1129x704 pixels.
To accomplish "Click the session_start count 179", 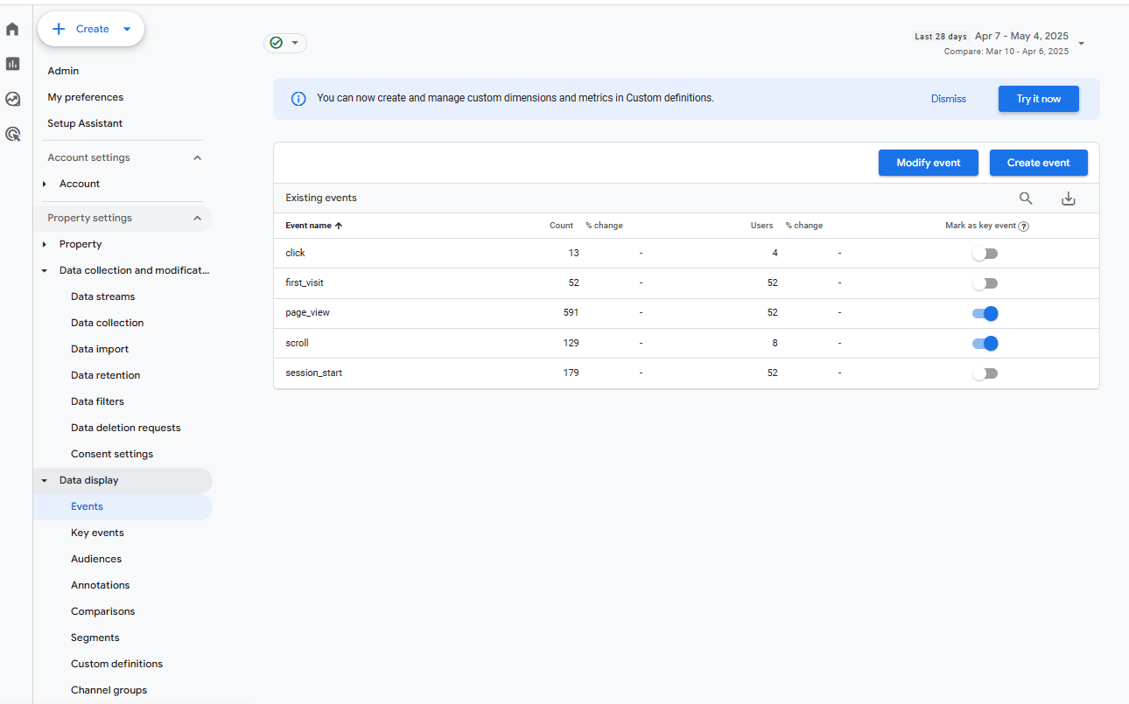I will [571, 373].
